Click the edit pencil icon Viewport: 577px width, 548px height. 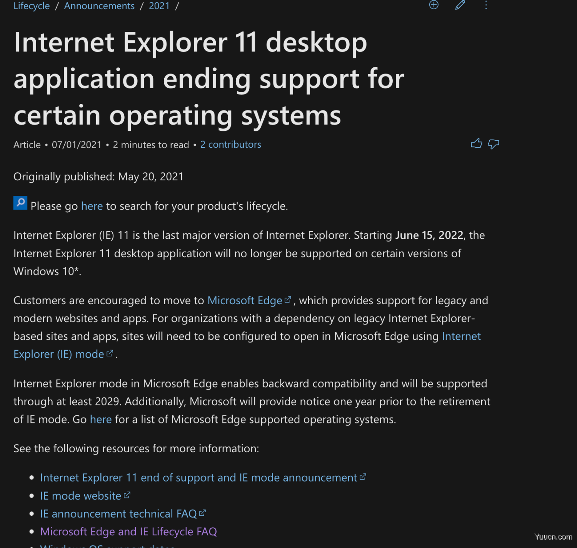(x=460, y=5)
